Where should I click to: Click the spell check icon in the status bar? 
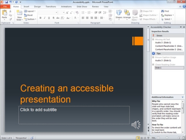click(x=32, y=138)
